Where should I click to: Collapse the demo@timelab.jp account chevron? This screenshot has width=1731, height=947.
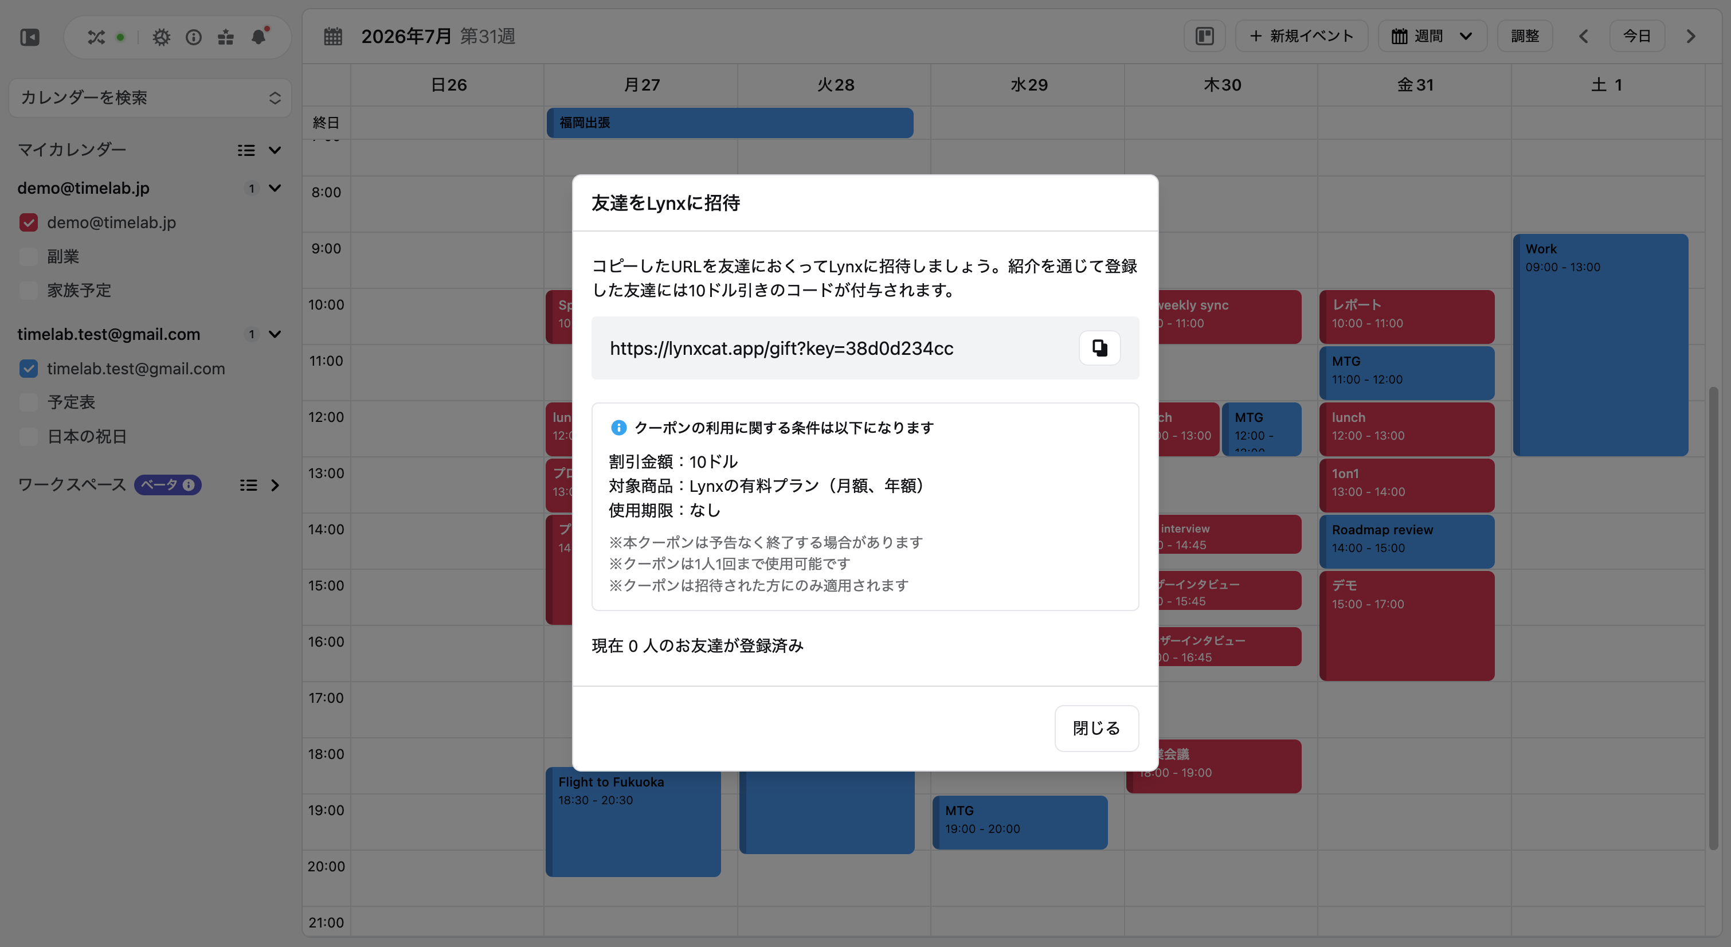click(x=275, y=188)
